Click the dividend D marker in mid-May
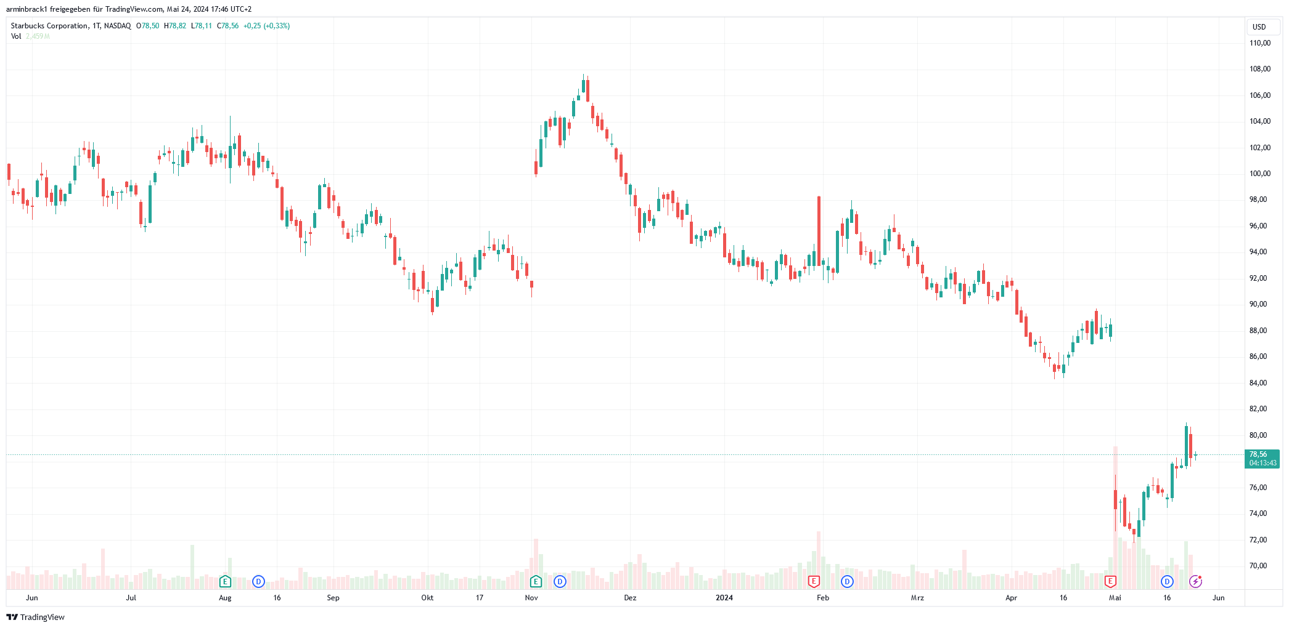 pyautogui.click(x=1167, y=581)
